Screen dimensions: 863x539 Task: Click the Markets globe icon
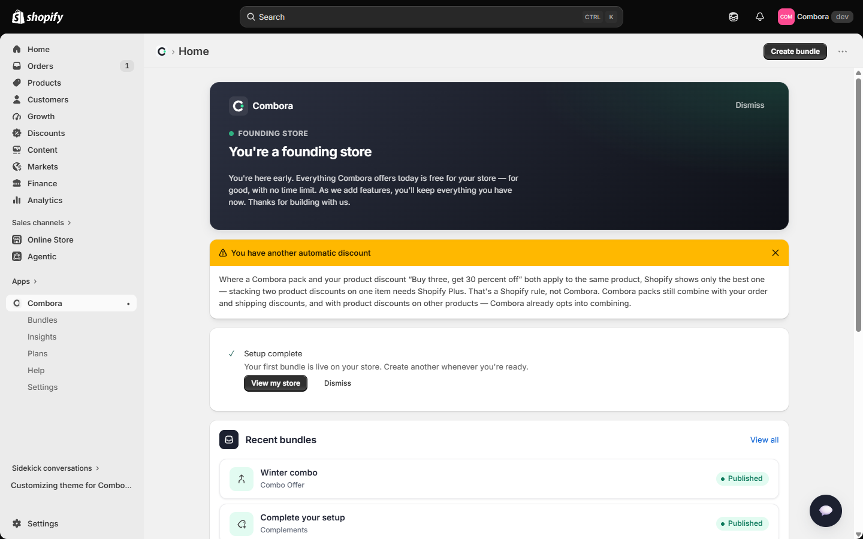coord(17,166)
